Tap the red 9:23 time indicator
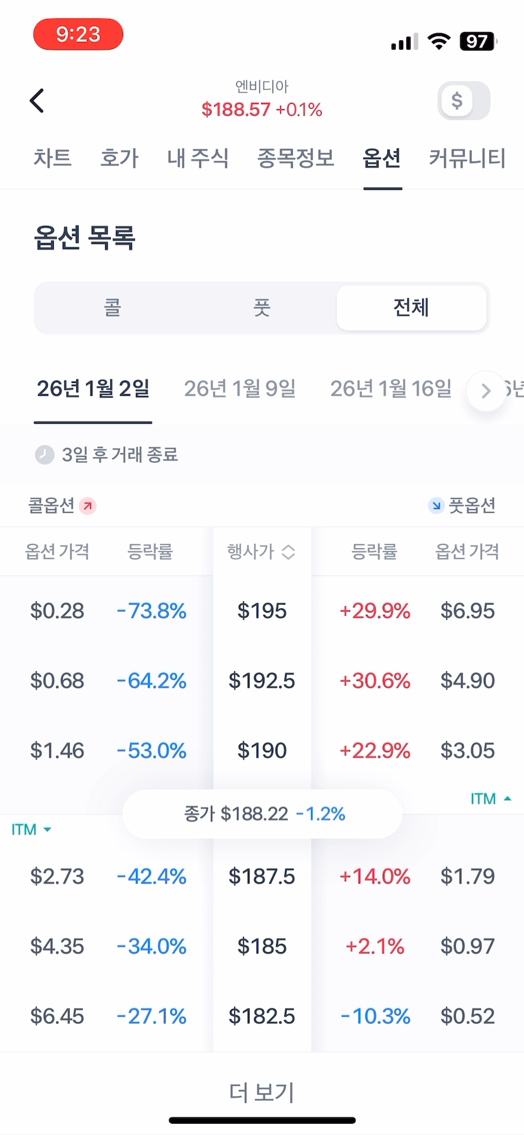 point(78,34)
